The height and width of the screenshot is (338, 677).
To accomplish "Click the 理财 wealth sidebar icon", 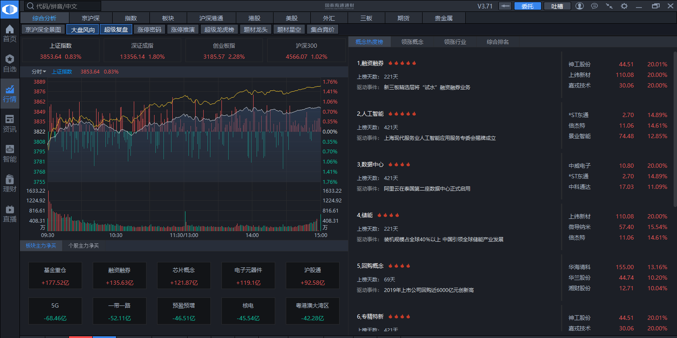I will [x=10, y=183].
